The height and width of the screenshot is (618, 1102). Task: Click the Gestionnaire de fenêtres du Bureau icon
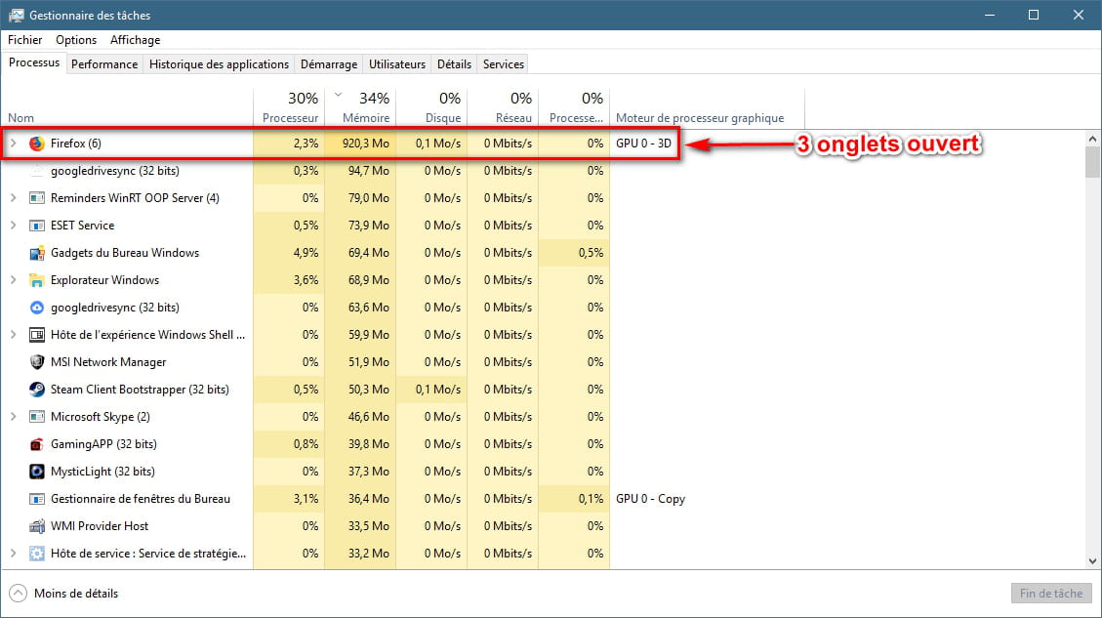coord(36,499)
